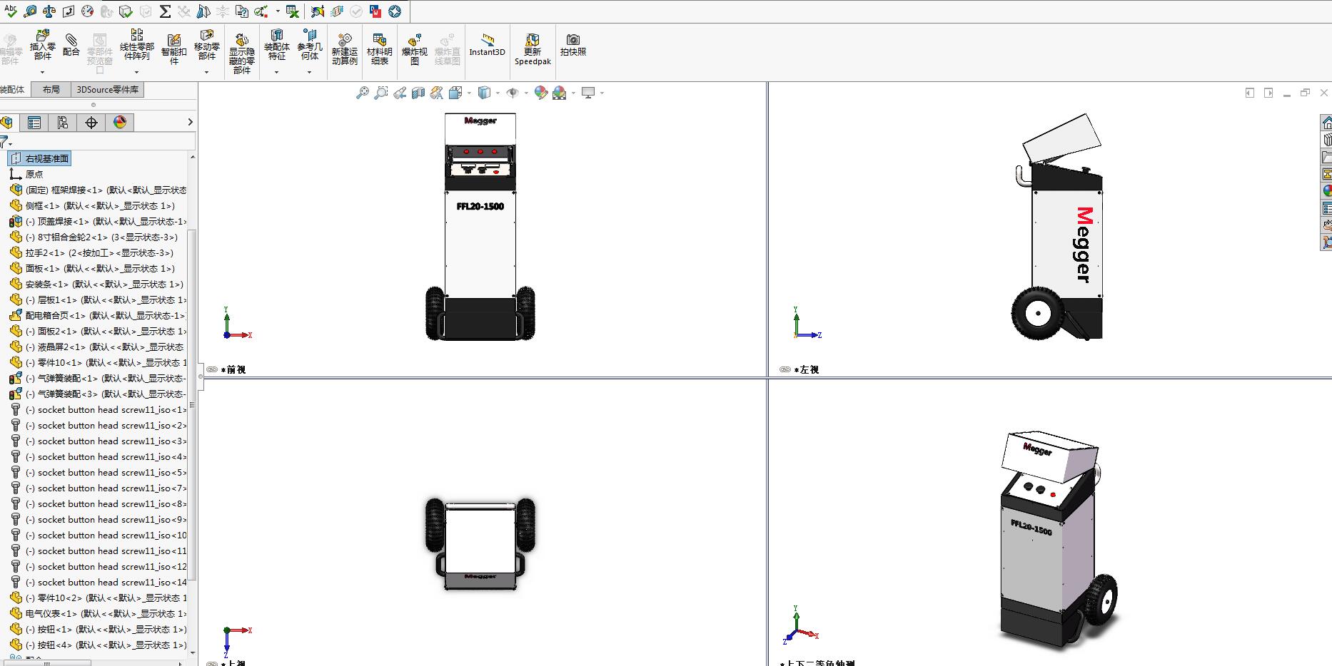Viewport: 1332px width, 666px height.
Task: Open the Design Table icon
Action: click(x=292, y=11)
